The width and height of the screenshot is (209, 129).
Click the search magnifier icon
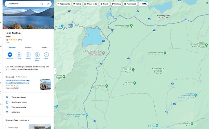pos(42,4)
